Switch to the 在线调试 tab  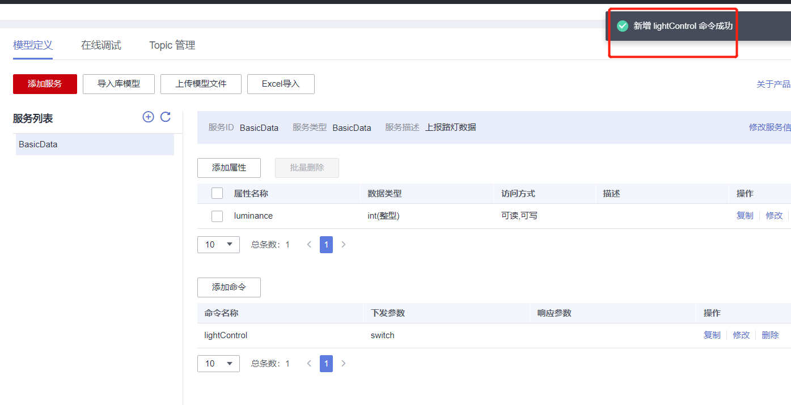pos(101,45)
